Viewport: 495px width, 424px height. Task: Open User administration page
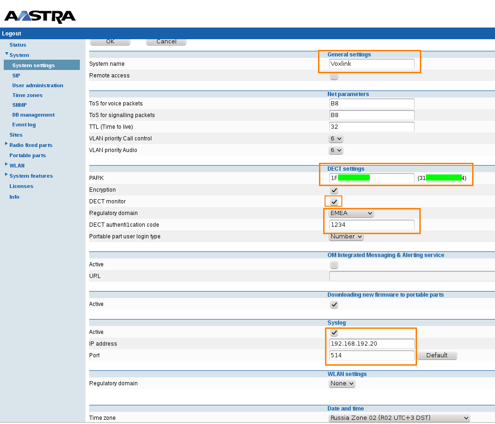pos(37,85)
